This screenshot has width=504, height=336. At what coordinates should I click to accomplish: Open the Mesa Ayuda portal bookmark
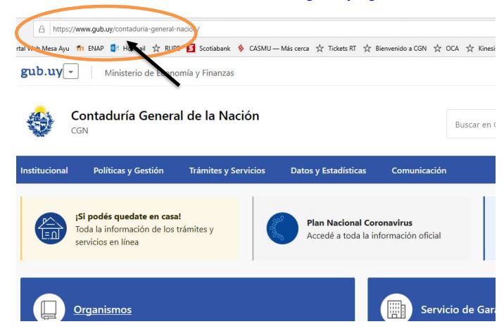43,49
